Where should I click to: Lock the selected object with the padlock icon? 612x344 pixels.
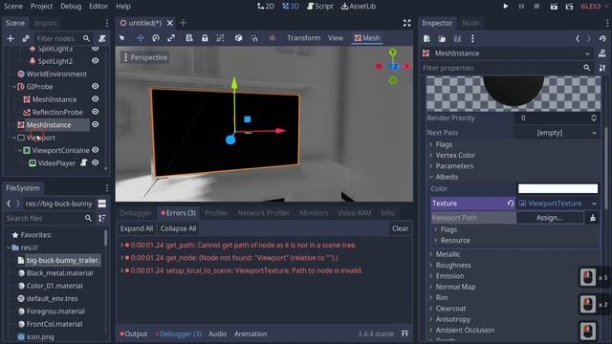click(205, 38)
